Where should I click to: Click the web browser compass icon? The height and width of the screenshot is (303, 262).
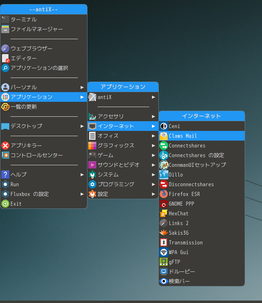[x=5, y=48]
